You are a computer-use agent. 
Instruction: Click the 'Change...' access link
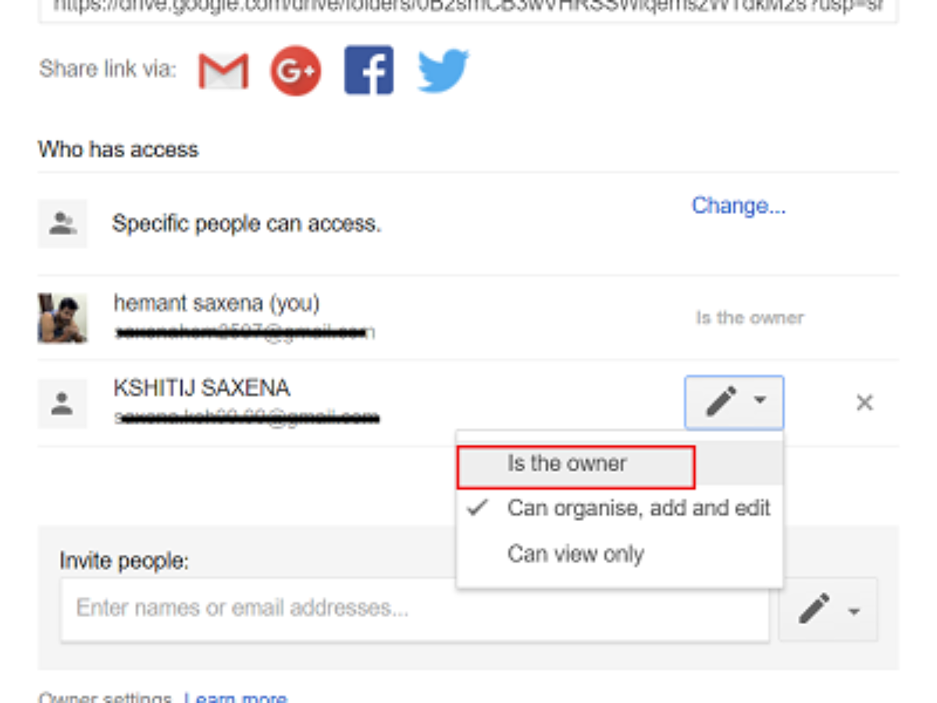(739, 206)
